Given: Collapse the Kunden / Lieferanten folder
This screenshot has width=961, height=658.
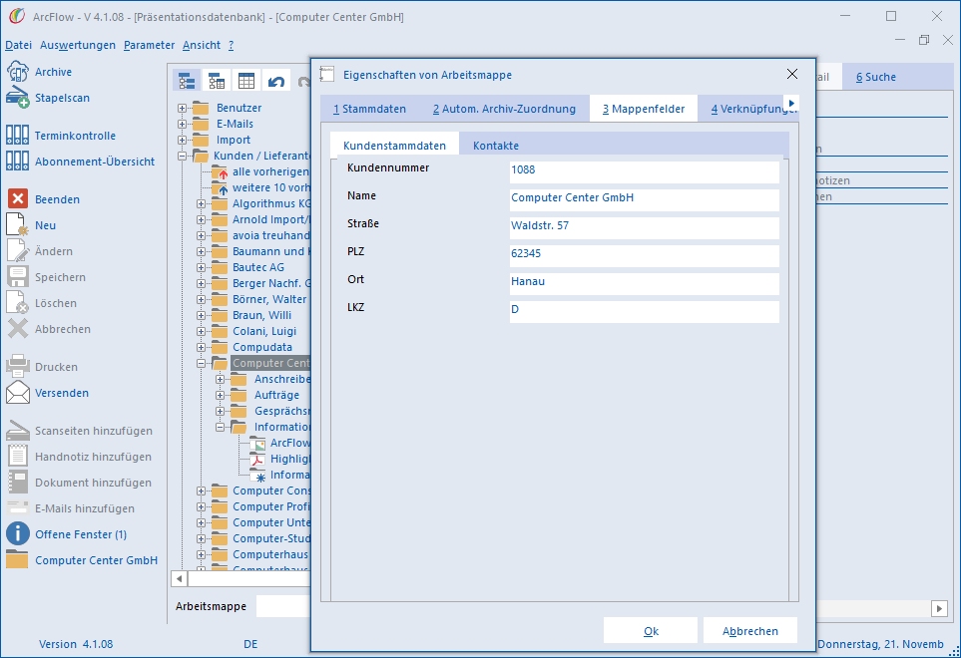Looking at the screenshot, I should point(182,157).
